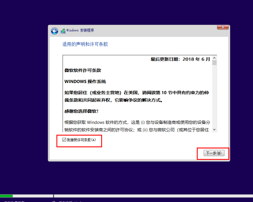Click the 下一步(N) button
Viewport: 253px width, 202px height.
214,153
